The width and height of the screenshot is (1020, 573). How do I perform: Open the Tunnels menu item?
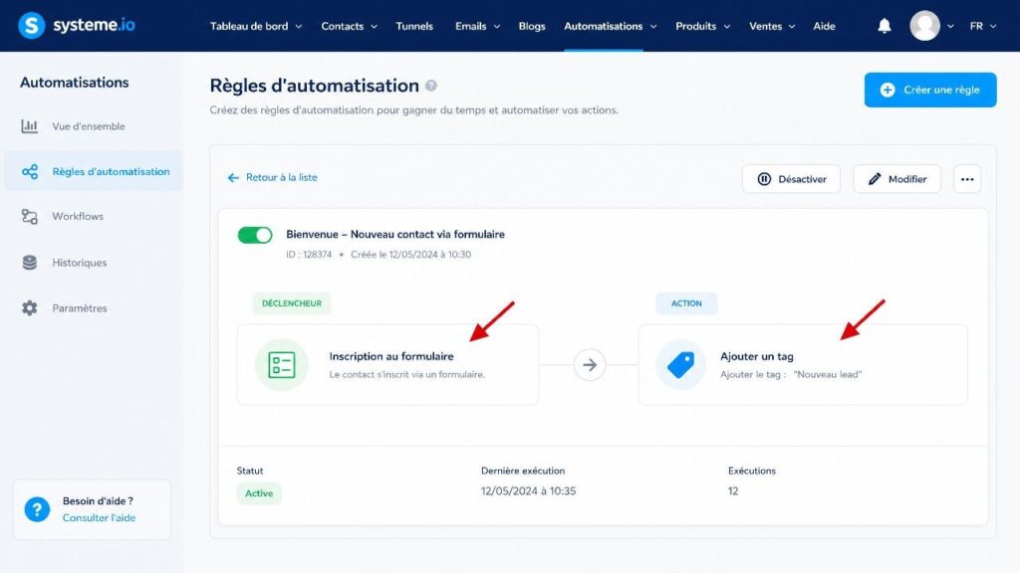click(414, 26)
